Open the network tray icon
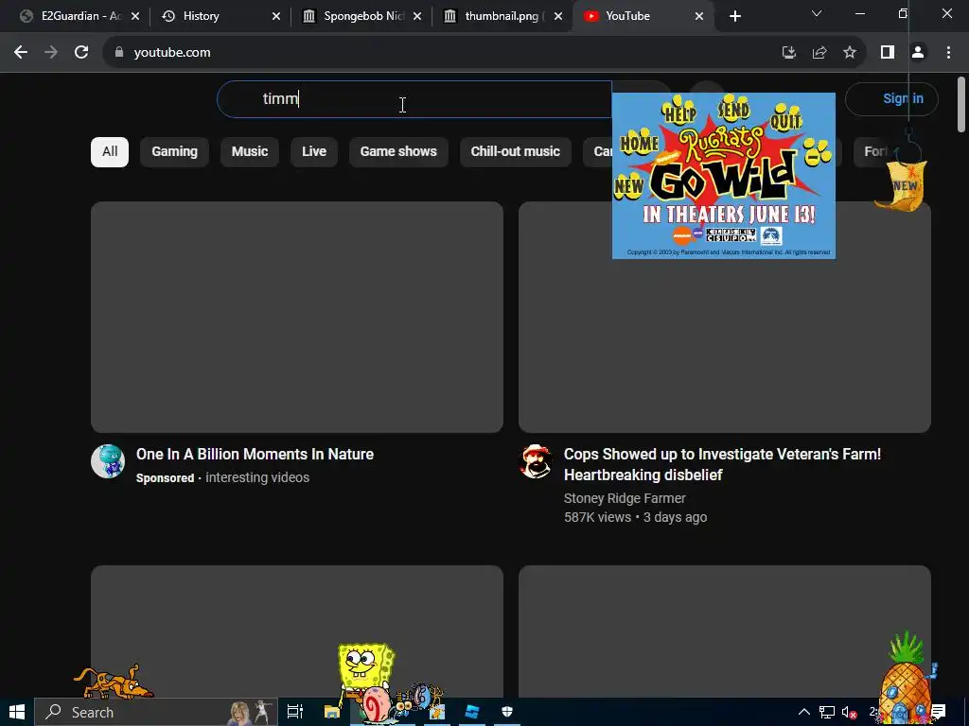969x726 pixels. (x=827, y=713)
